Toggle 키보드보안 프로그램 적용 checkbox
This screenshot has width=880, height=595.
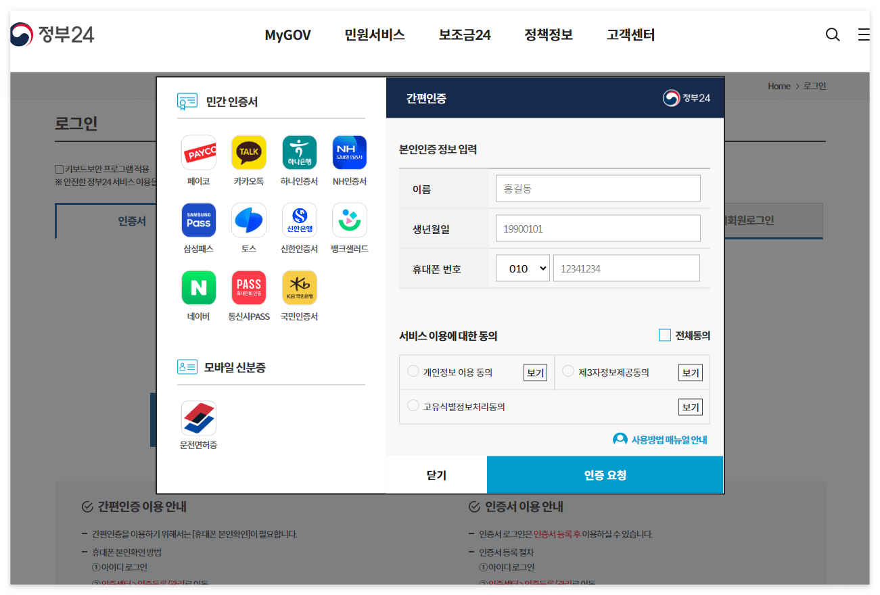tap(59, 169)
